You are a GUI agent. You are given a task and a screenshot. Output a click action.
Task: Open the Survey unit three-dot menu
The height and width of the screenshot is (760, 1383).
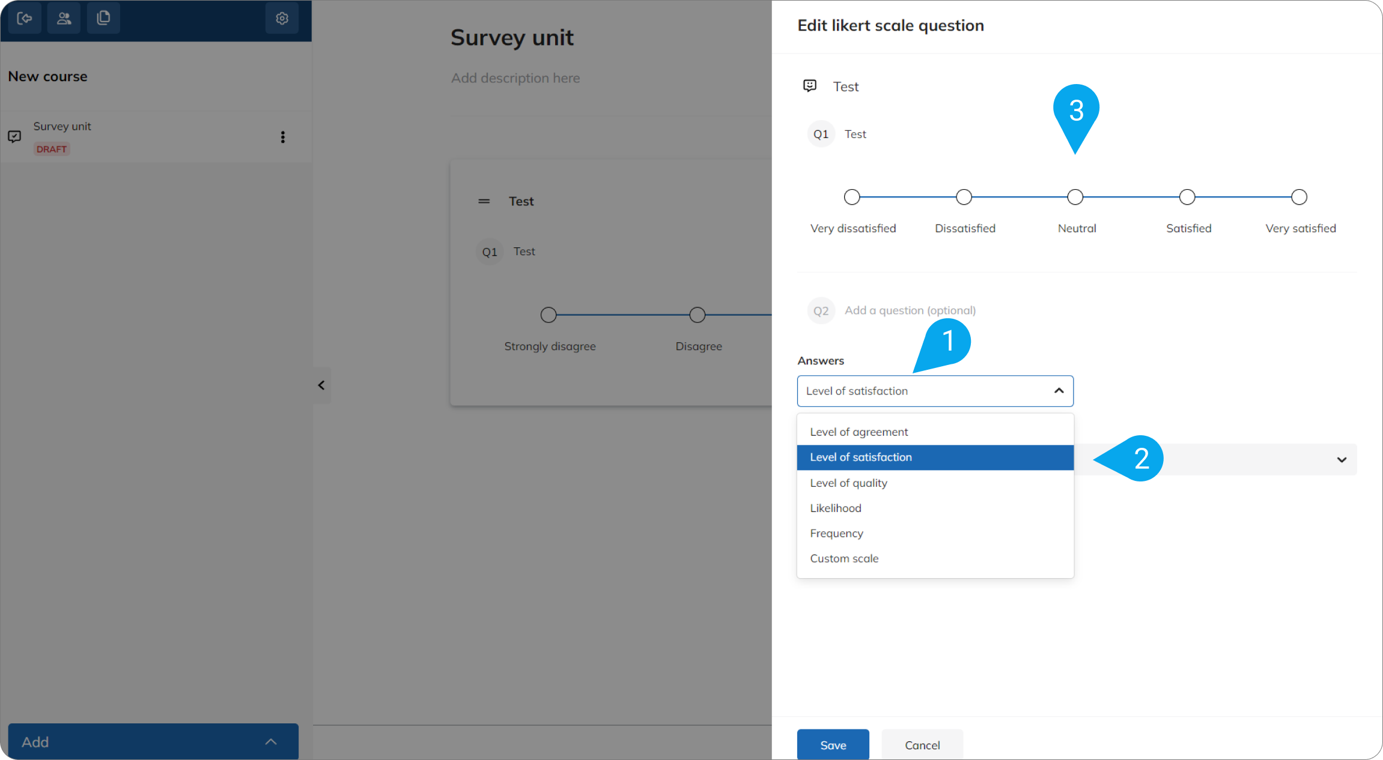[282, 137]
